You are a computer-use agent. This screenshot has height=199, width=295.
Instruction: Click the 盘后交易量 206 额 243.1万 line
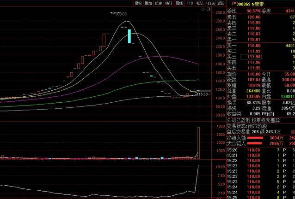tap(254, 132)
